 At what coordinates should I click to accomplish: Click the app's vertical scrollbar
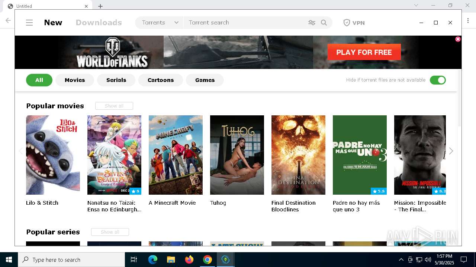click(x=459, y=98)
